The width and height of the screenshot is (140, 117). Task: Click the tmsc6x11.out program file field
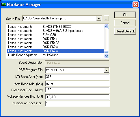point(75,70)
